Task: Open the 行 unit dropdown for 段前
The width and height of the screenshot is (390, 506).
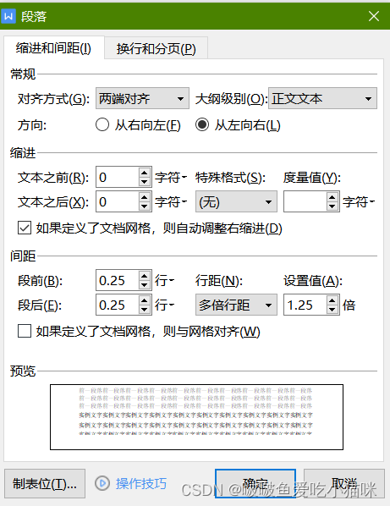Action: click(164, 280)
